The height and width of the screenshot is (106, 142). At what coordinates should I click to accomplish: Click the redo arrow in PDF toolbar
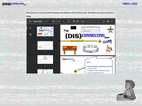click(x=92, y=21)
